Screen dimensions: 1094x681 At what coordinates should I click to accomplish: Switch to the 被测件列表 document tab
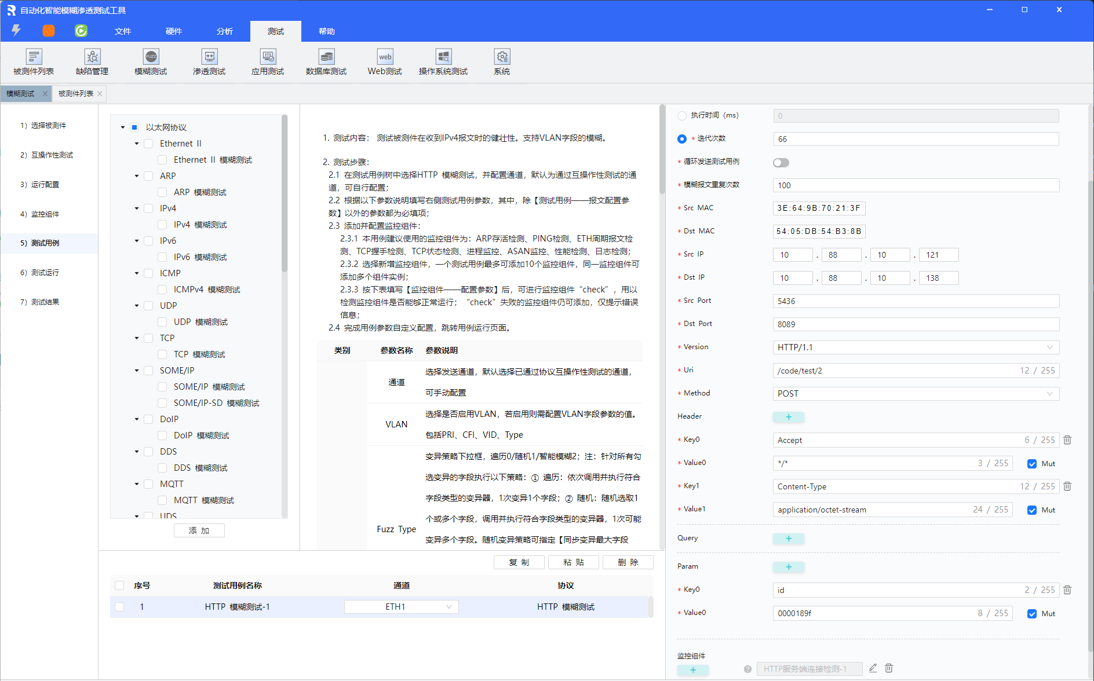[x=75, y=94]
